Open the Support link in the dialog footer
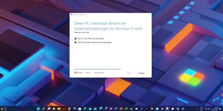223x111 pixels. pos(88,73)
